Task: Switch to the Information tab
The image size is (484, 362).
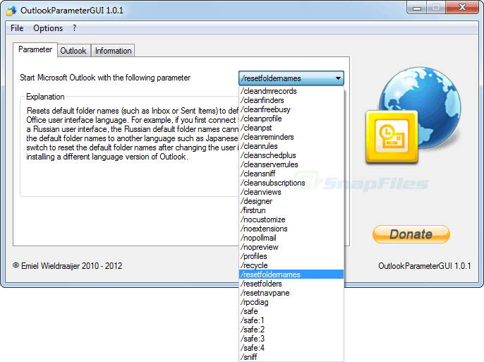Action: 113,51
